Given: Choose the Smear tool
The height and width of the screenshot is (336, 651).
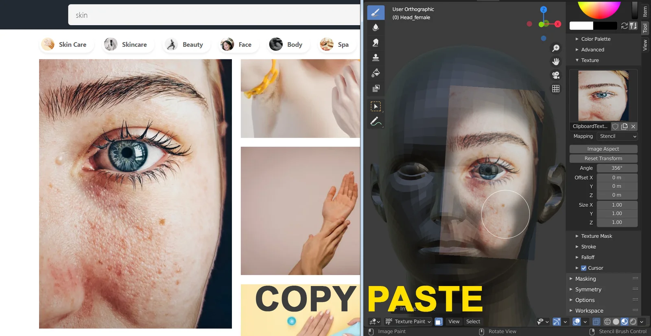Looking at the screenshot, I should pyautogui.click(x=376, y=43).
